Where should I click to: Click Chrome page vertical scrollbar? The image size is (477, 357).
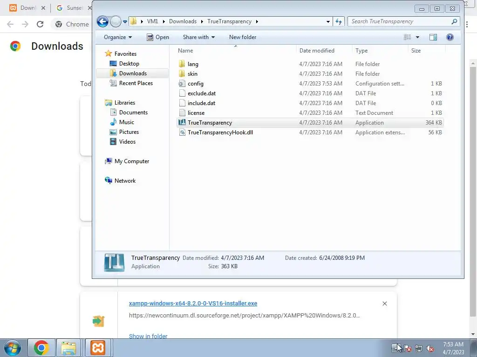point(473,191)
